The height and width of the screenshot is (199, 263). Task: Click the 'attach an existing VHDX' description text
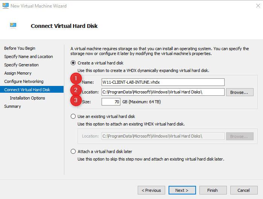[131, 124]
